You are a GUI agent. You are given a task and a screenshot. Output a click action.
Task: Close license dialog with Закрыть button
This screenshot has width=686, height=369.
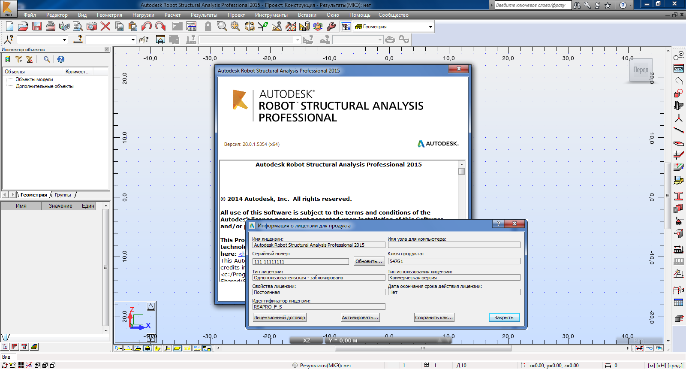click(x=504, y=318)
